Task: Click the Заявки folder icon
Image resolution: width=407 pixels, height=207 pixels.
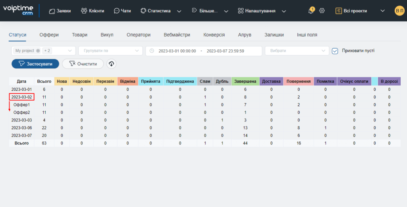Action: click(x=52, y=11)
